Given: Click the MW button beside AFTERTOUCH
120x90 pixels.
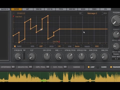Looking at the screenshot, I should coord(13,67).
